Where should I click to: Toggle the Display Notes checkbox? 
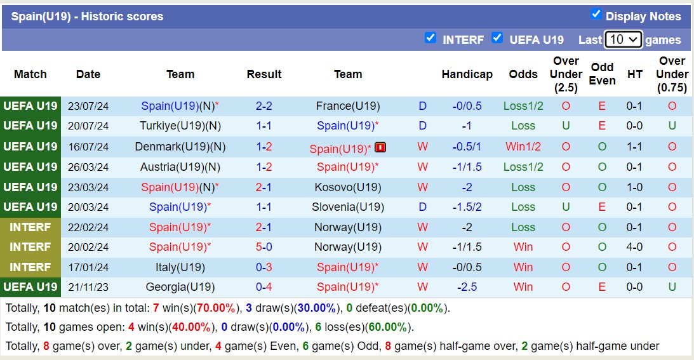point(596,15)
